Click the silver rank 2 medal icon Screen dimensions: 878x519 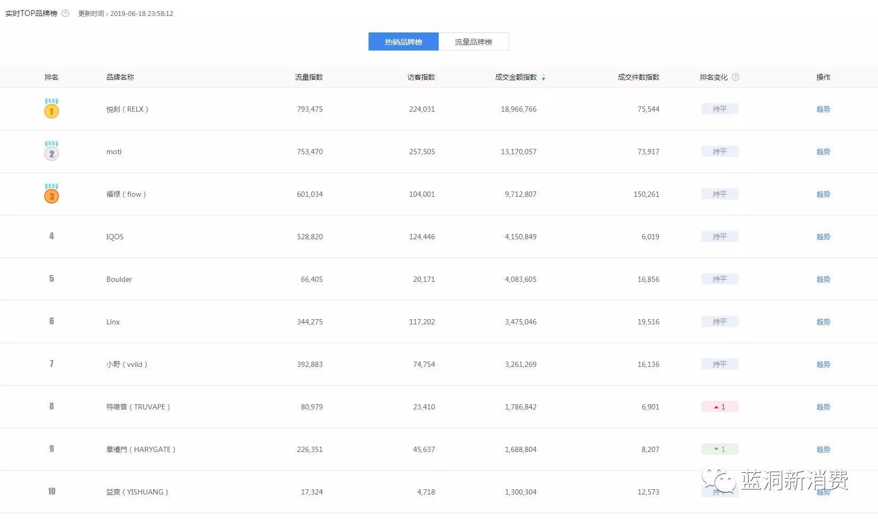[x=52, y=151]
